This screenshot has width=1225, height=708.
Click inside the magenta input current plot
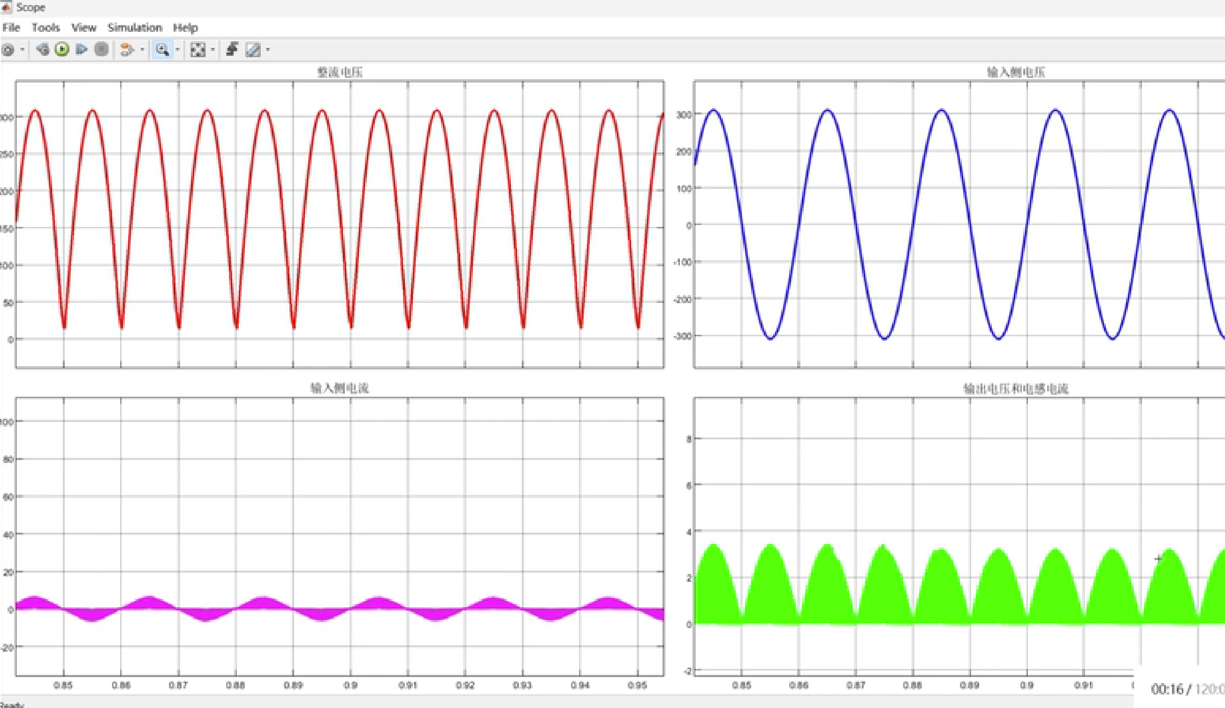(340, 536)
